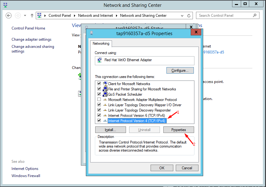Select QoS Packet Scheduler item
266x187 pixels.
tap(125, 94)
